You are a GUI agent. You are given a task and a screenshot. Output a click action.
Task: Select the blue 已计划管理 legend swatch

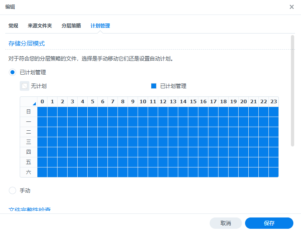[x=153, y=86]
